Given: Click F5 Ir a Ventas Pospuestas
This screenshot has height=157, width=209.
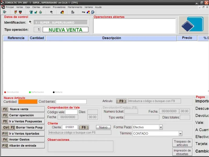Looking at the screenshot, I should click(23, 121).
